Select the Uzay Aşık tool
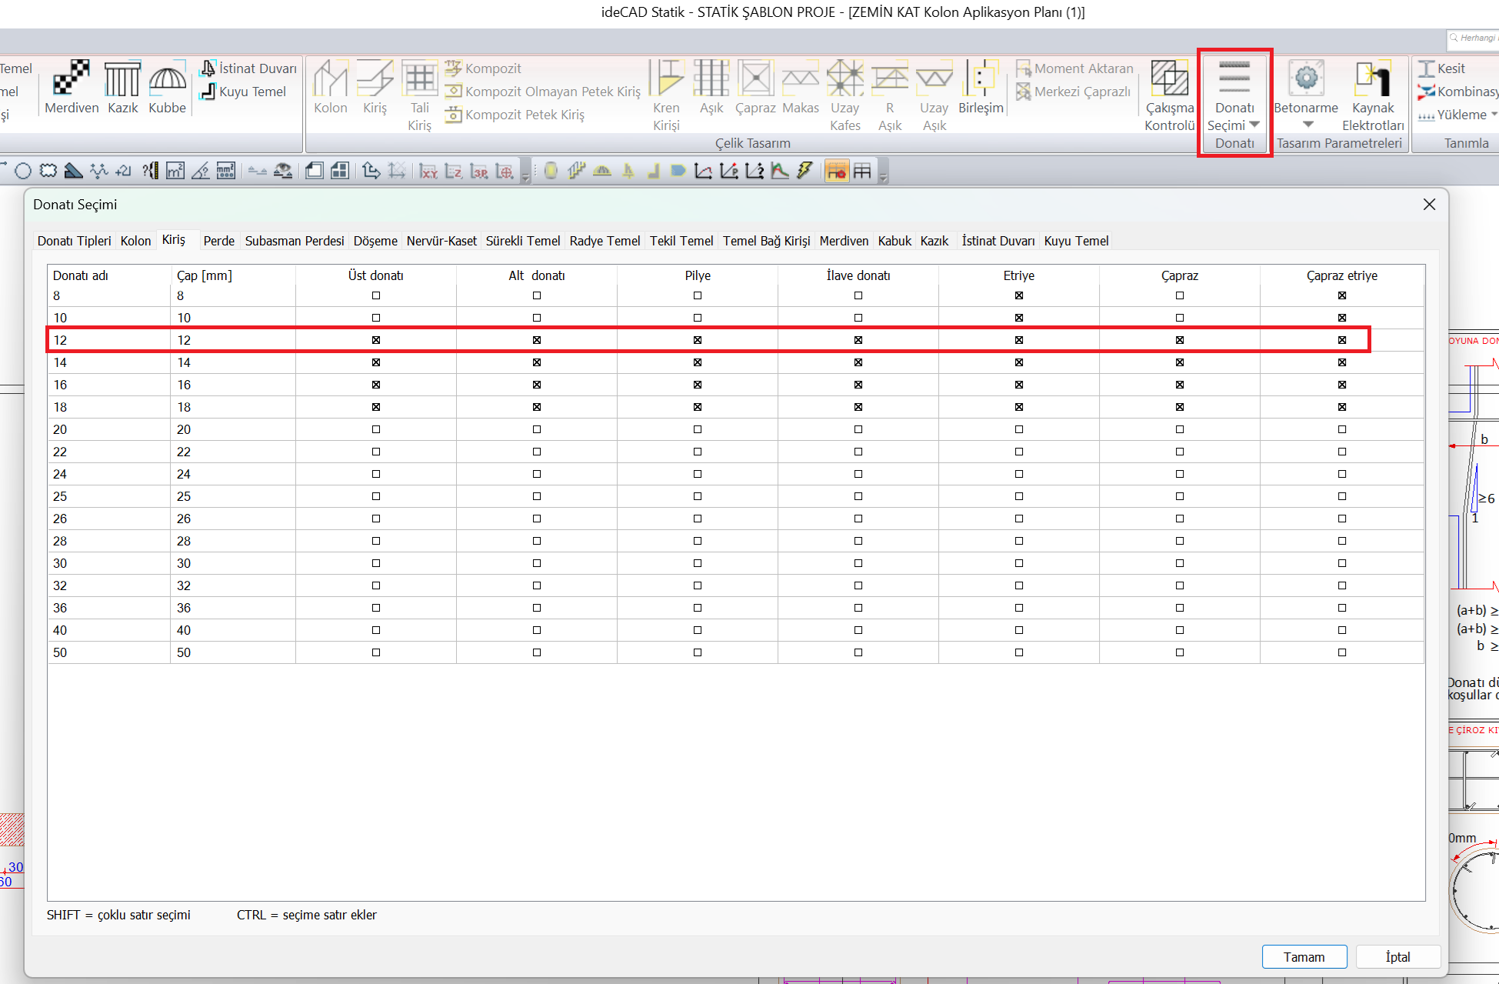Viewport: 1499px width, 984px height. (934, 96)
